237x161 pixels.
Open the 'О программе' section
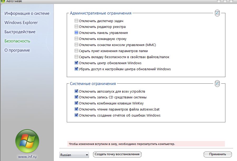point(17,50)
